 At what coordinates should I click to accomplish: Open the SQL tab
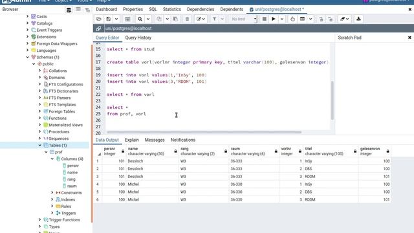[x=153, y=9]
